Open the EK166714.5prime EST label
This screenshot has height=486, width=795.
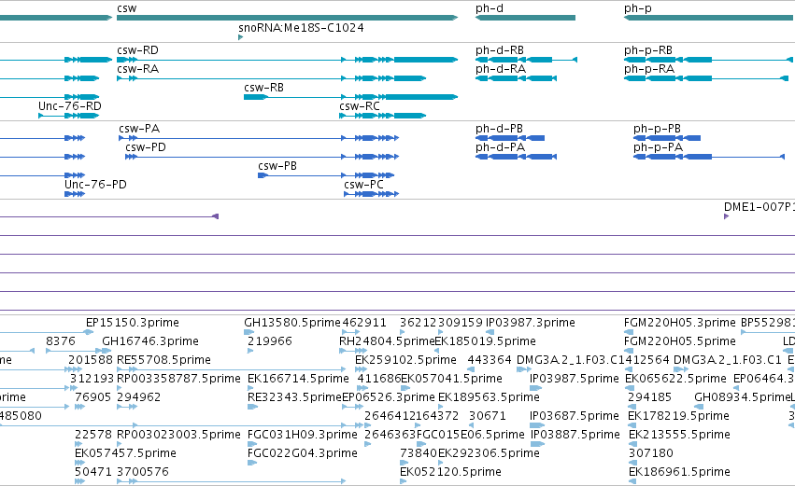tap(298, 379)
